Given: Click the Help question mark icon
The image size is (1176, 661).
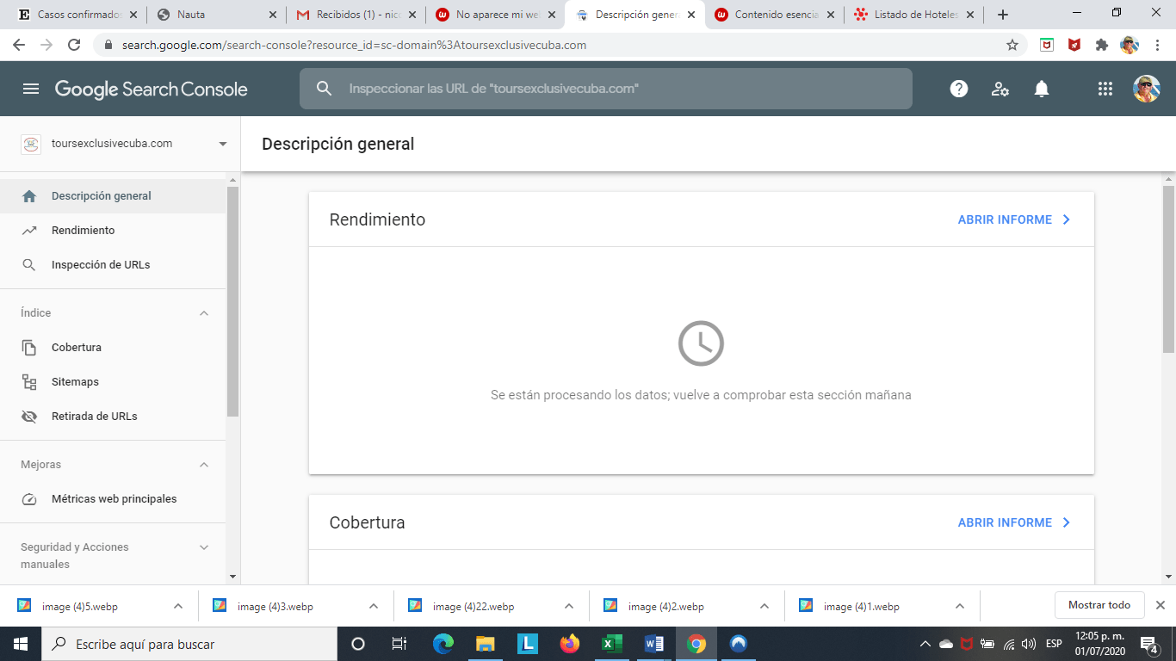Looking at the screenshot, I should 959,89.
